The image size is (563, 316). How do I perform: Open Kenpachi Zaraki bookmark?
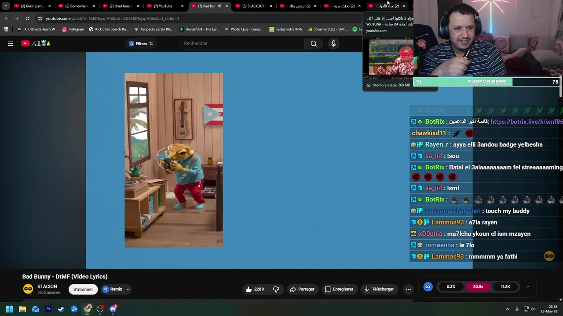154,29
